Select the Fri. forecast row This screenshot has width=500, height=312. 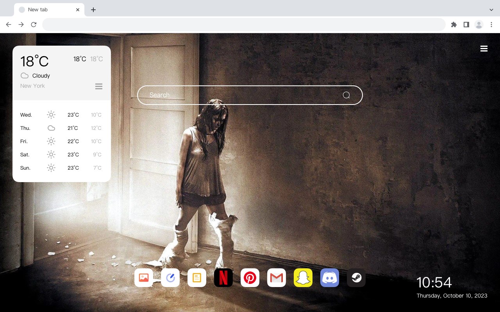click(62, 141)
